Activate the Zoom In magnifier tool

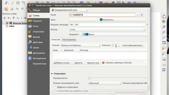tap(164, 27)
